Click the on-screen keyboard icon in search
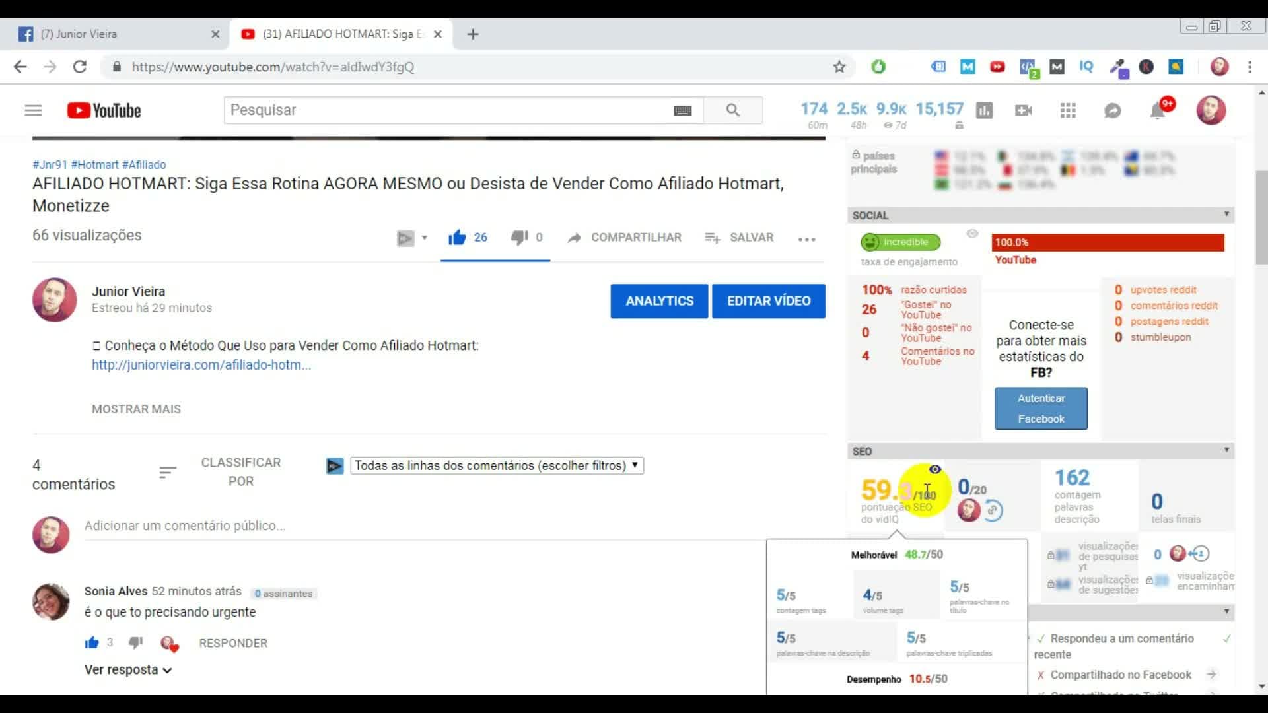Viewport: 1268px width, 713px height. pyautogui.click(x=682, y=110)
